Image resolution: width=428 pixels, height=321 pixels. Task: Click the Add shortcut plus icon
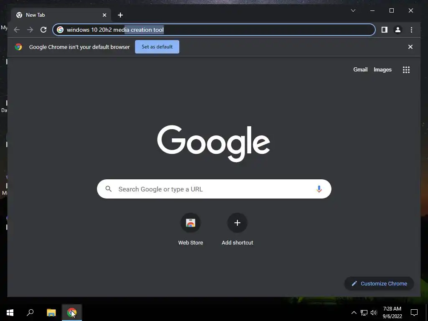[237, 223]
